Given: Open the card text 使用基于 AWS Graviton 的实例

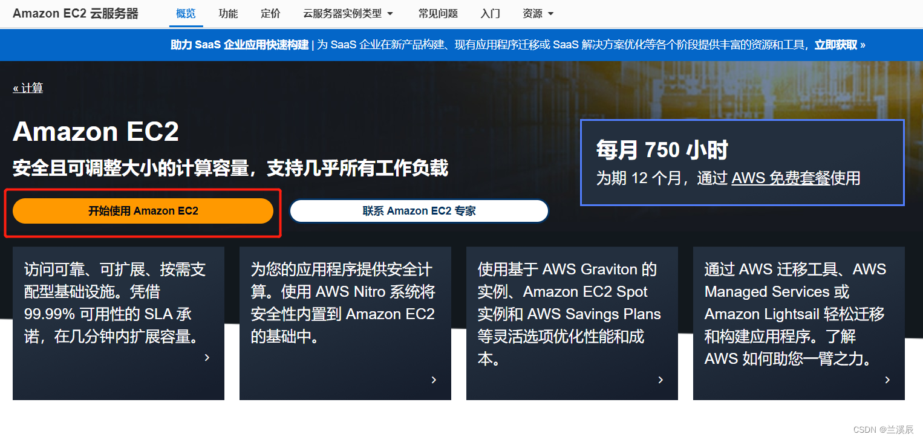Looking at the screenshot, I should pyautogui.click(x=569, y=314).
